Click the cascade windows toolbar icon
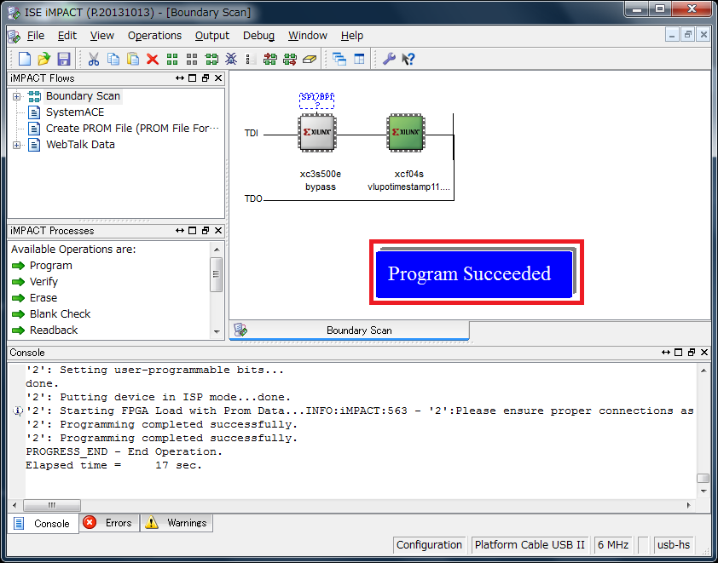 (x=339, y=59)
